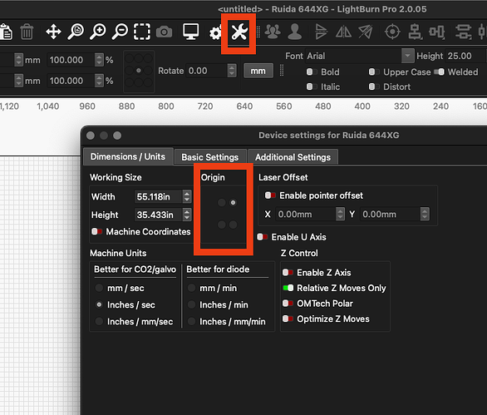Image resolution: width=487 pixels, height=415 pixels.
Task: Click the mm units toggle button
Action: pyautogui.click(x=258, y=71)
